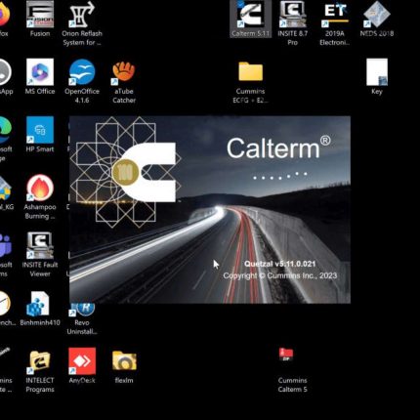Open the INSITE 8.7 Pro shortcut
This screenshot has height=420, width=420.
click(x=292, y=22)
